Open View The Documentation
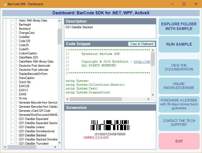This screenshot has height=153, width=202. [x=179, y=67]
